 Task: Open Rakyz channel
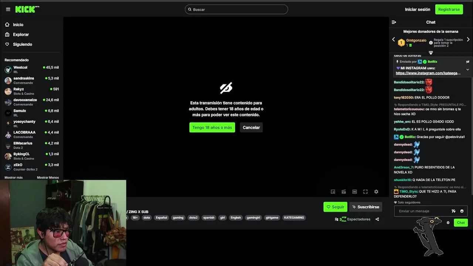pos(31,91)
